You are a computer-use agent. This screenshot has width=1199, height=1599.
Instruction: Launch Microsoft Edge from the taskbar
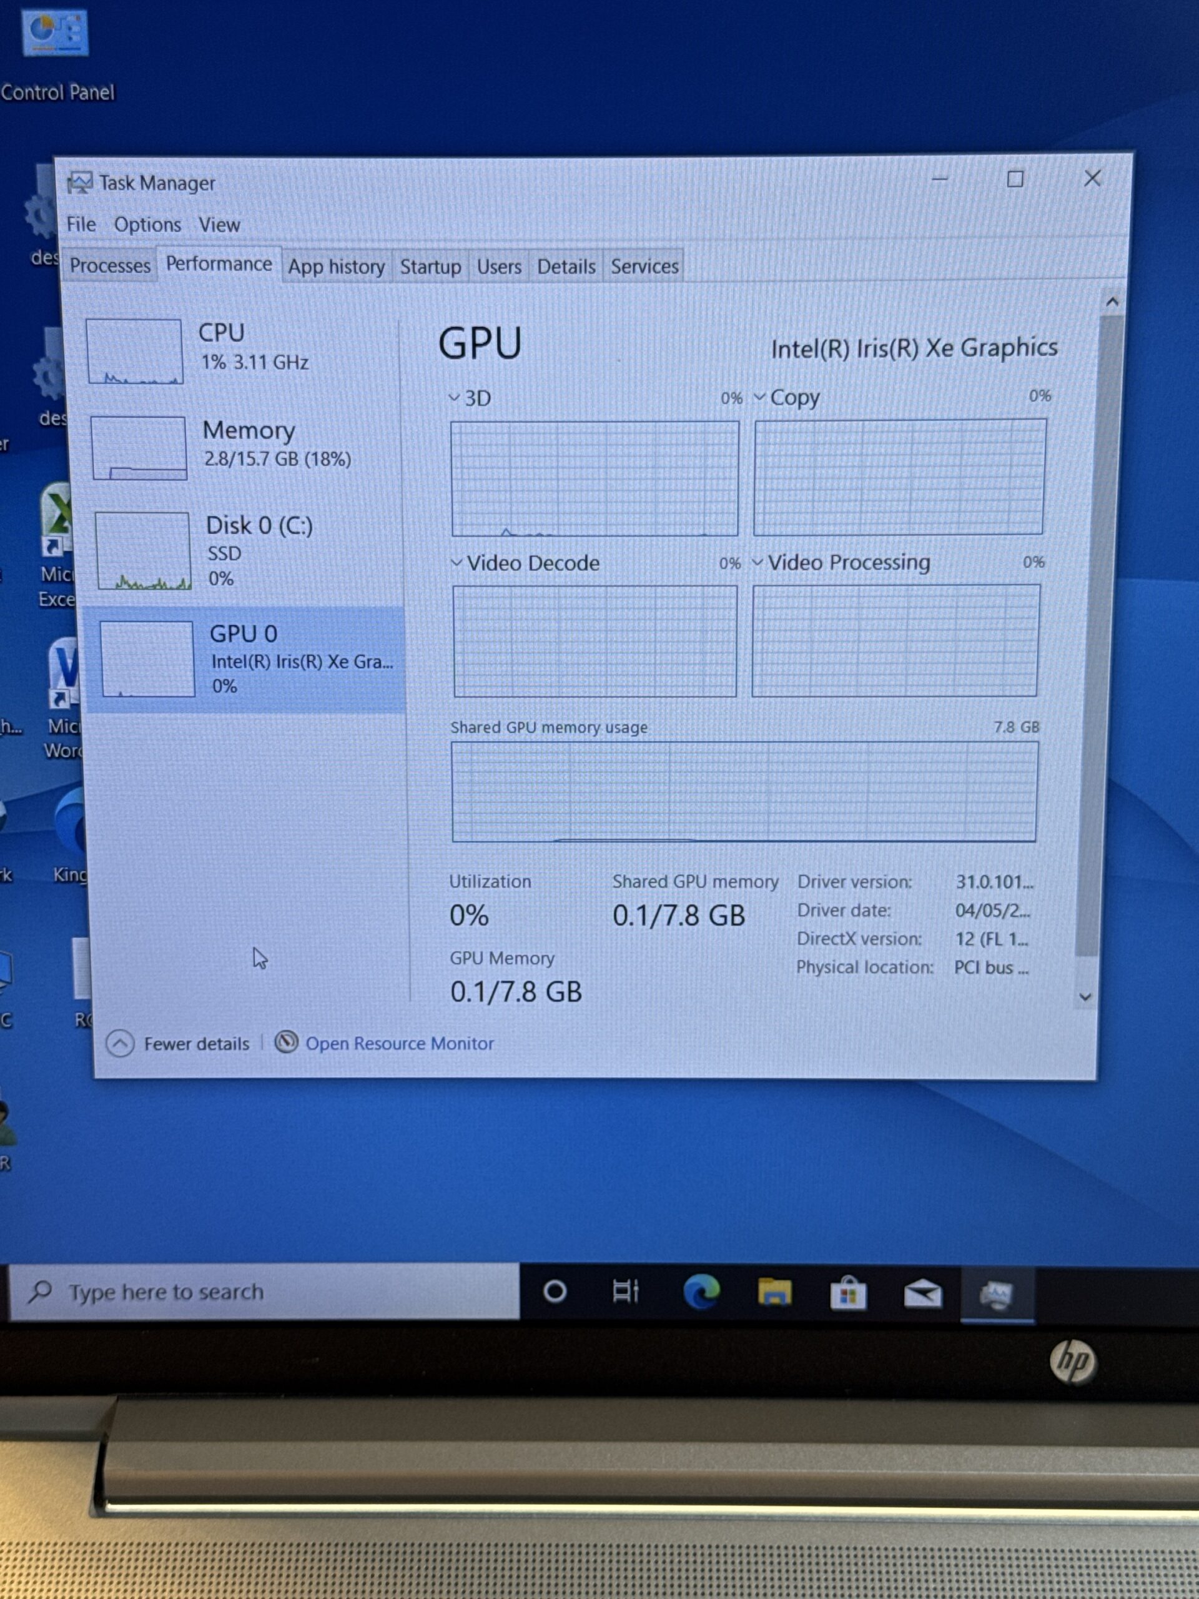coord(702,1292)
